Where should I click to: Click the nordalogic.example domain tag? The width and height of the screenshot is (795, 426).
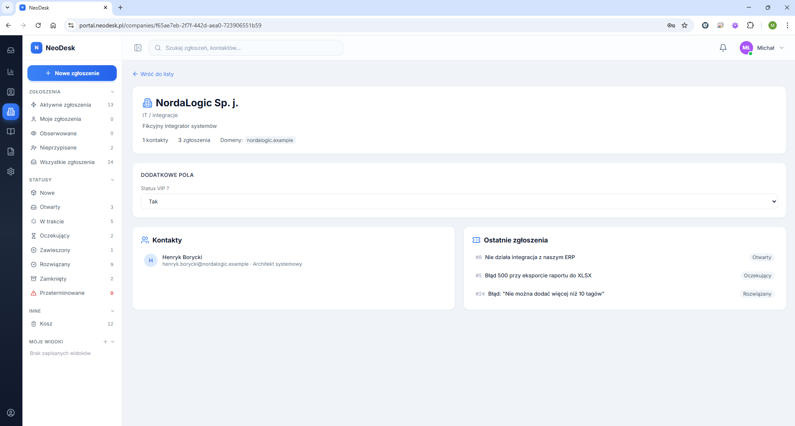pos(270,140)
